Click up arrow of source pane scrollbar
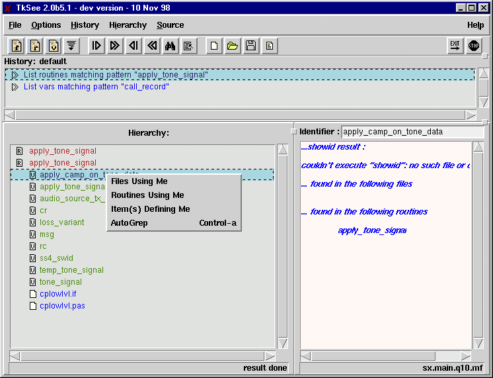Image resolution: width=493 pixels, height=378 pixels. click(478, 147)
